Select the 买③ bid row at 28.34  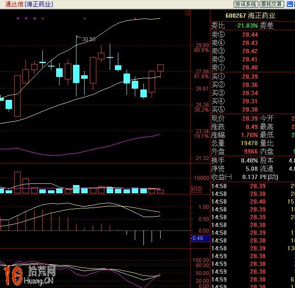coord(253,93)
